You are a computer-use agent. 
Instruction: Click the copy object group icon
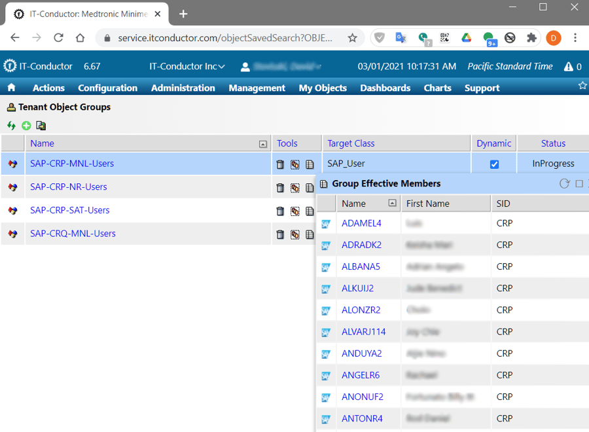(41, 125)
